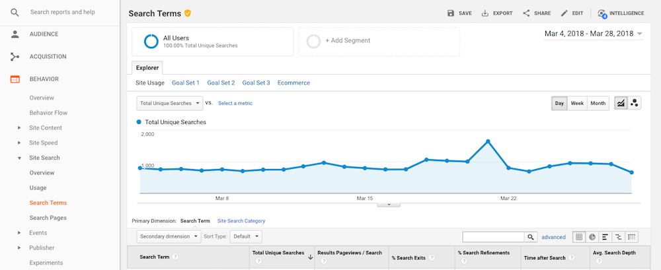Switch to Goal Set 2 tab

point(221,83)
